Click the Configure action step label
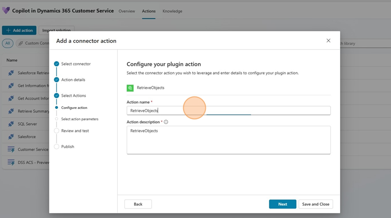391x218 pixels. [x=74, y=108]
